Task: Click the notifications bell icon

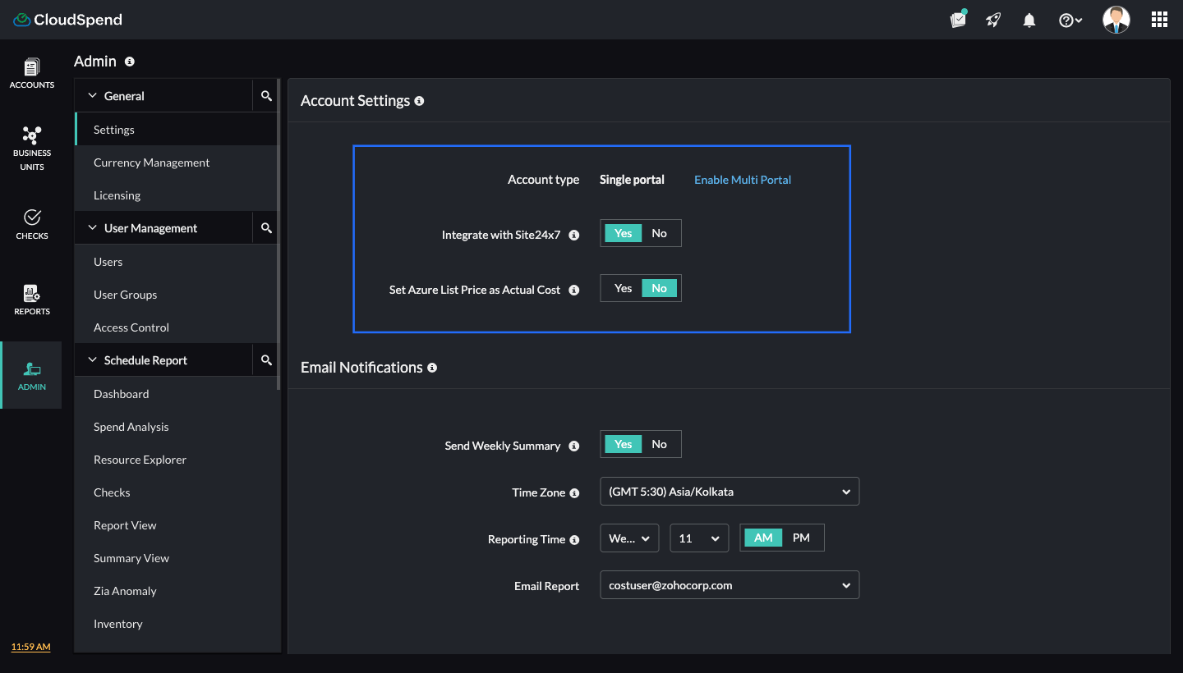Action: 1029,21
